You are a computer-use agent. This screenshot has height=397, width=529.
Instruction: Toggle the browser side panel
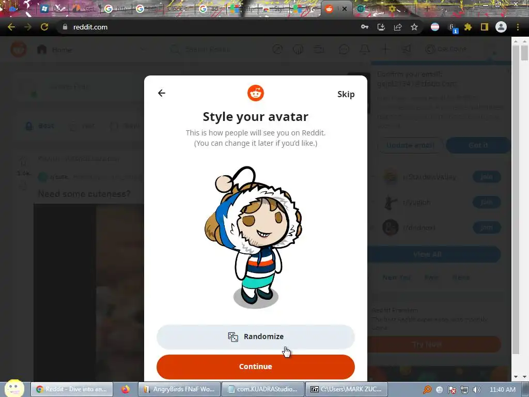[485, 27]
